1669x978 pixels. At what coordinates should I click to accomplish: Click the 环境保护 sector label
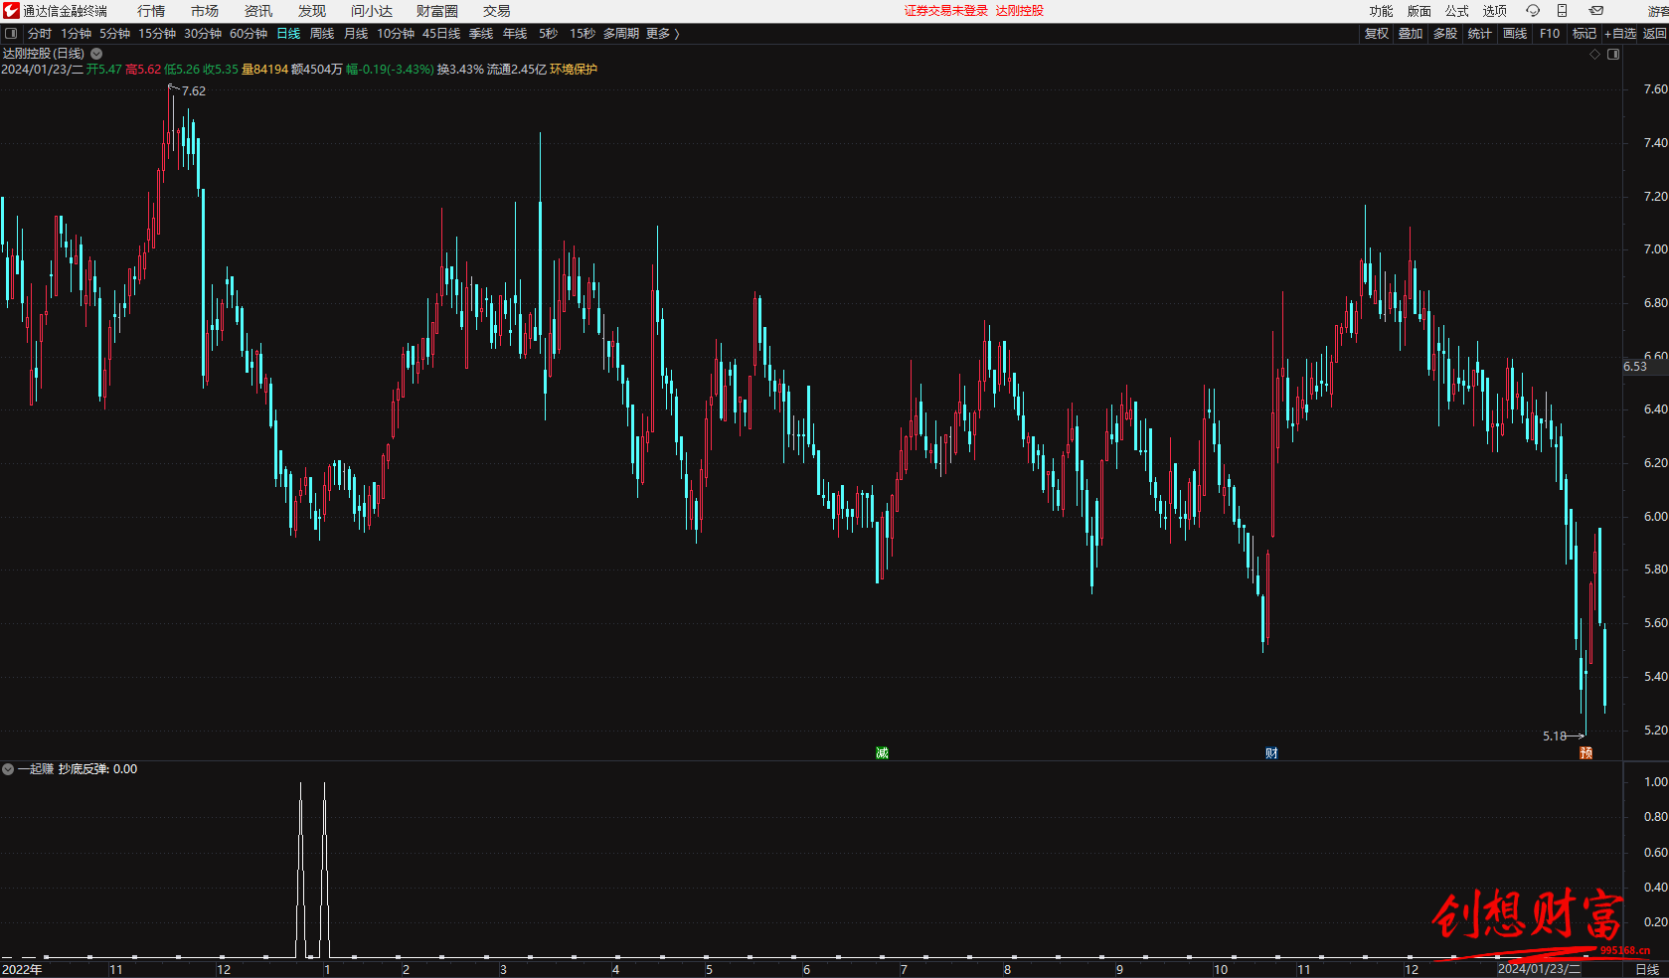click(x=574, y=70)
